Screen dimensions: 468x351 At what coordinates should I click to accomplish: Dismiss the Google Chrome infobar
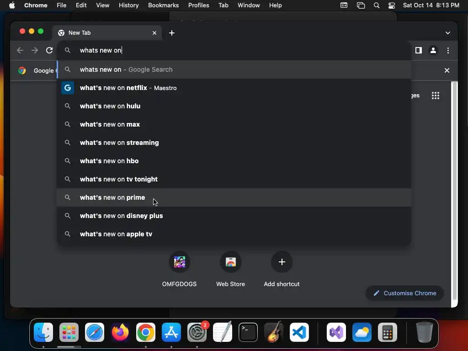pyautogui.click(x=447, y=70)
